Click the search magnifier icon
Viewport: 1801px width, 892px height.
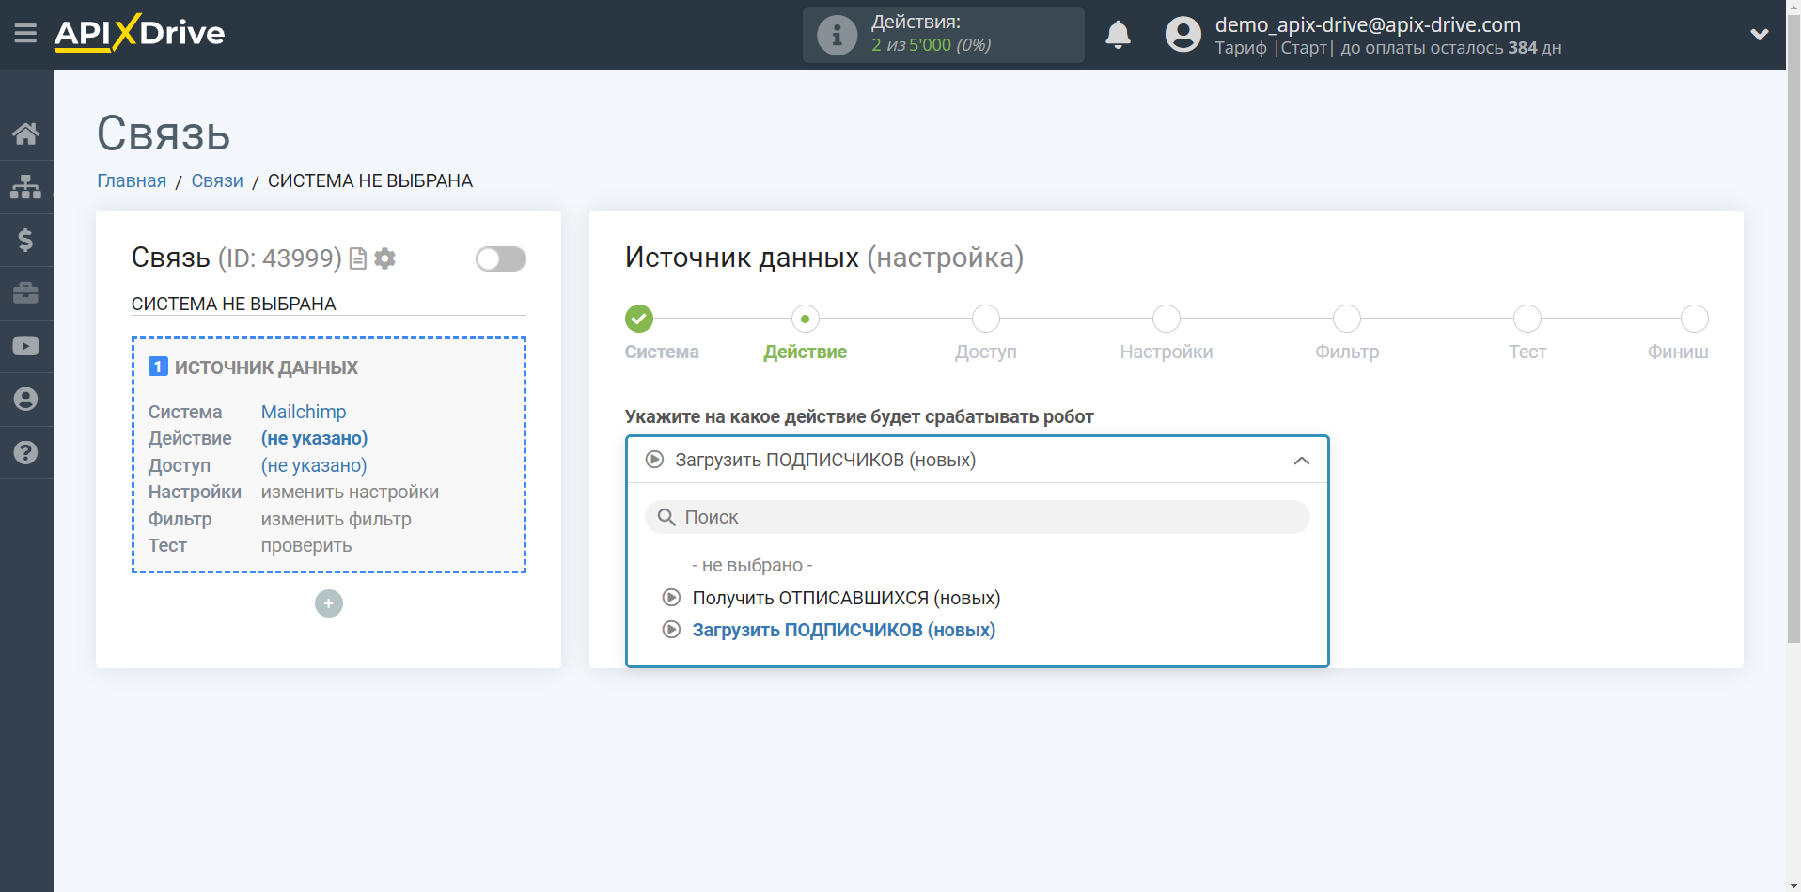click(666, 517)
